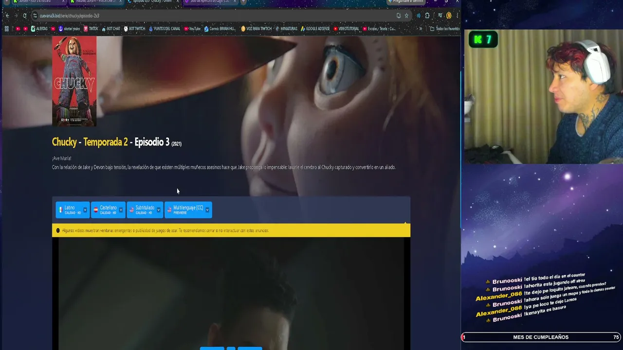Click the Castellano Spain flag icon

96,210
